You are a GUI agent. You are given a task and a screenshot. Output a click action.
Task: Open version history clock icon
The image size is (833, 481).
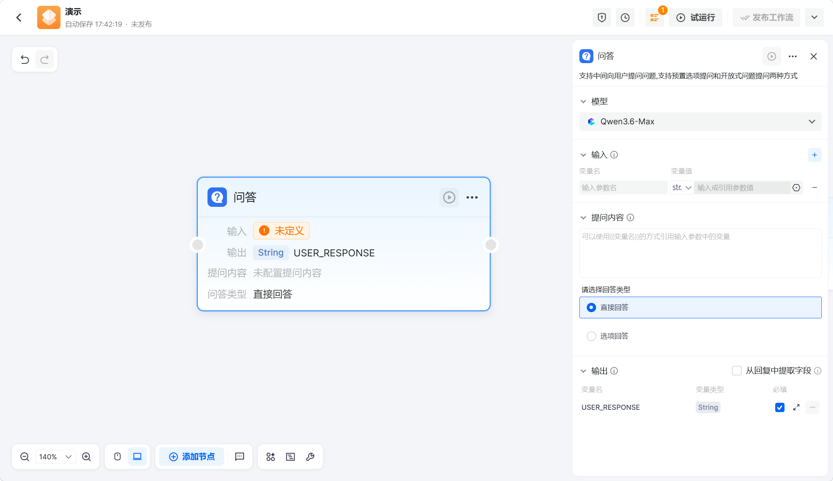point(625,17)
